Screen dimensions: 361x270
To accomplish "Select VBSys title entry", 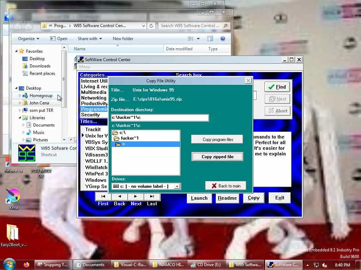I will click(x=96, y=142).
